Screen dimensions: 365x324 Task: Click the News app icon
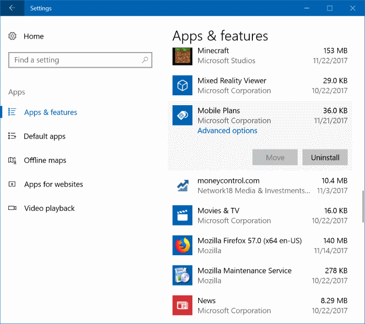click(x=182, y=305)
